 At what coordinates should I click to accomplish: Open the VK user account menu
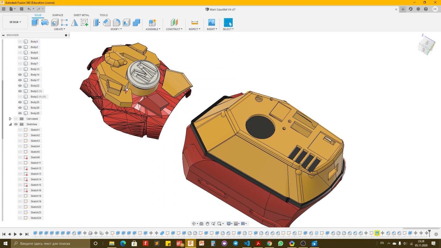click(435, 9)
